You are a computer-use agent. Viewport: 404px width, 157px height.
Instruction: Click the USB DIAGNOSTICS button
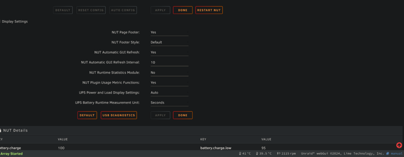pos(119,115)
